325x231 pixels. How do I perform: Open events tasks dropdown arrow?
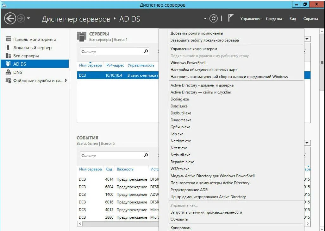click(x=307, y=143)
